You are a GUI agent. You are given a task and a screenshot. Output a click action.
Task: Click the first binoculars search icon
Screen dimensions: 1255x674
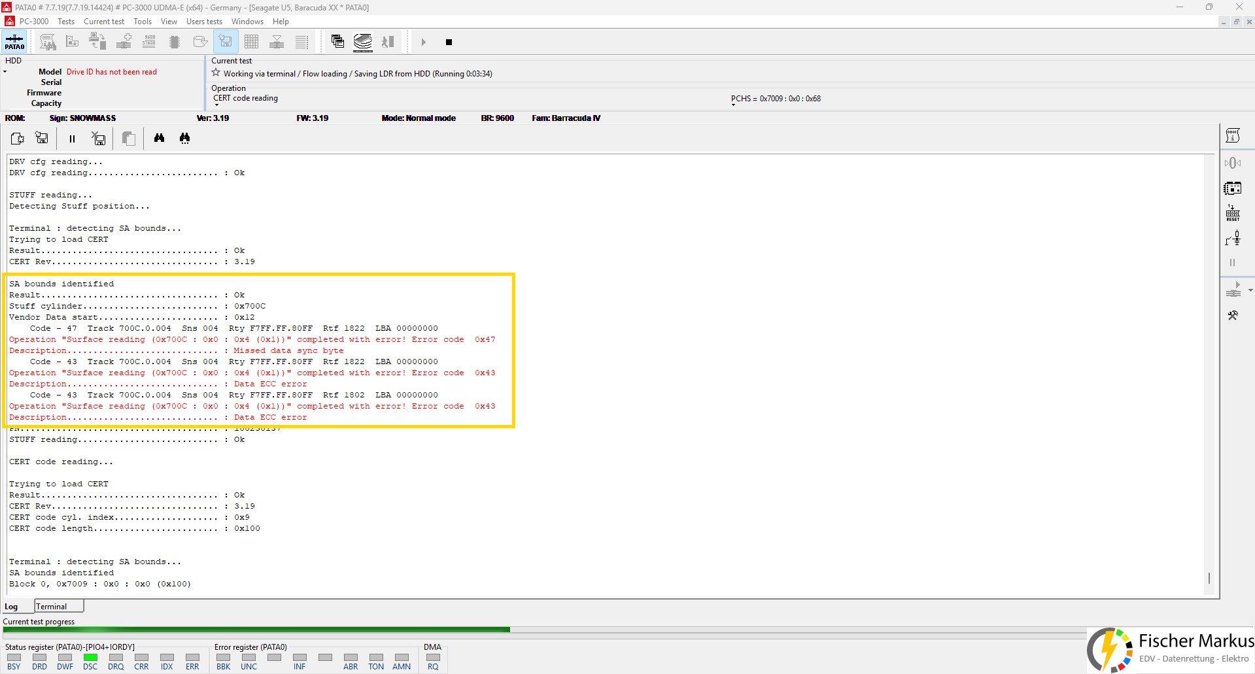point(159,138)
